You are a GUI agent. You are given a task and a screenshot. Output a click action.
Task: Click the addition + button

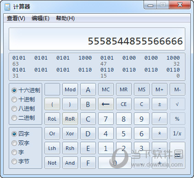(160, 163)
